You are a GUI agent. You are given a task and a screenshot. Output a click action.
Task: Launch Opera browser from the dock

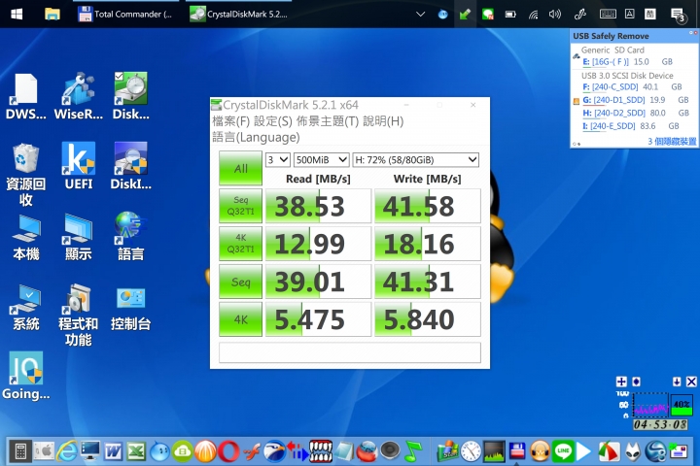pos(228,451)
